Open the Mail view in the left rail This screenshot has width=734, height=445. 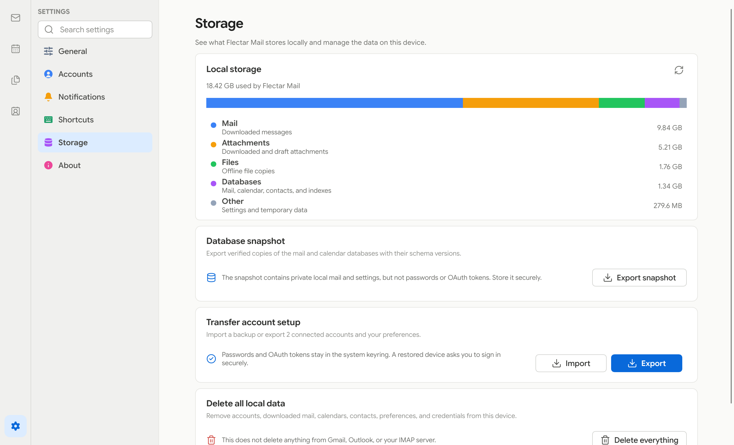tap(16, 18)
